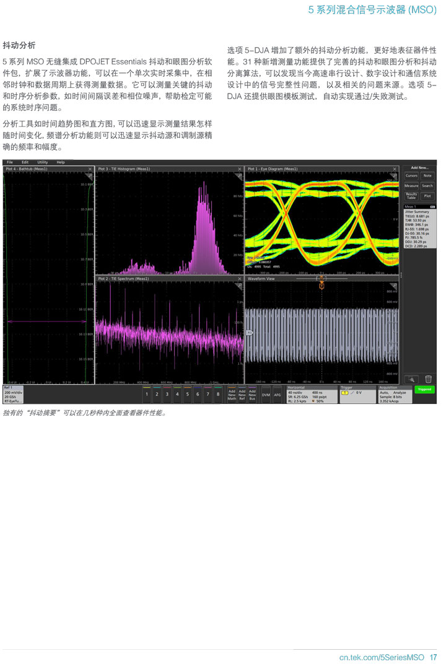Open the File menu
Viewport: 446px width, 664px height.
(x=10, y=162)
